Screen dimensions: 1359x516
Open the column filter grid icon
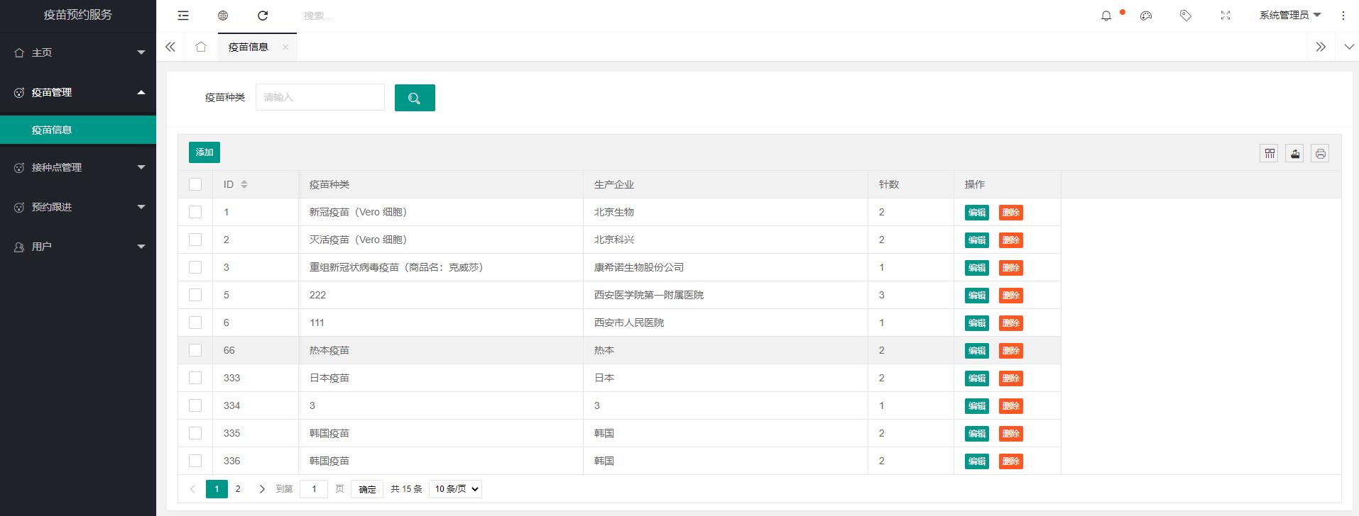[x=1270, y=153]
